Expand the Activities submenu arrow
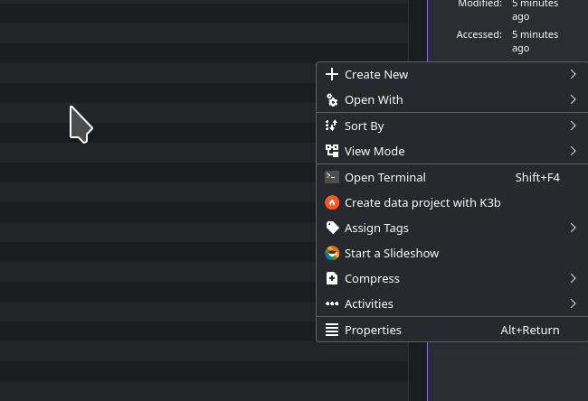Screen dimensions: 588x401 pyautogui.click(x=574, y=303)
